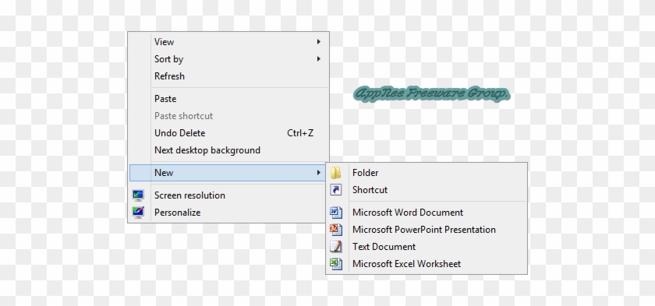Open the View menu entry
The height and width of the screenshot is (306, 655).
click(x=228, y=42)
